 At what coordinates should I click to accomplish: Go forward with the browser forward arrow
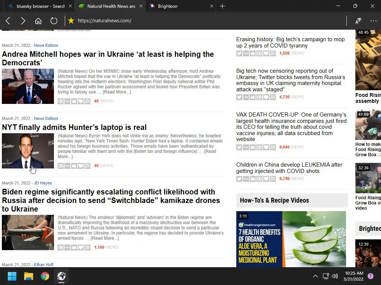pos(23,21)
